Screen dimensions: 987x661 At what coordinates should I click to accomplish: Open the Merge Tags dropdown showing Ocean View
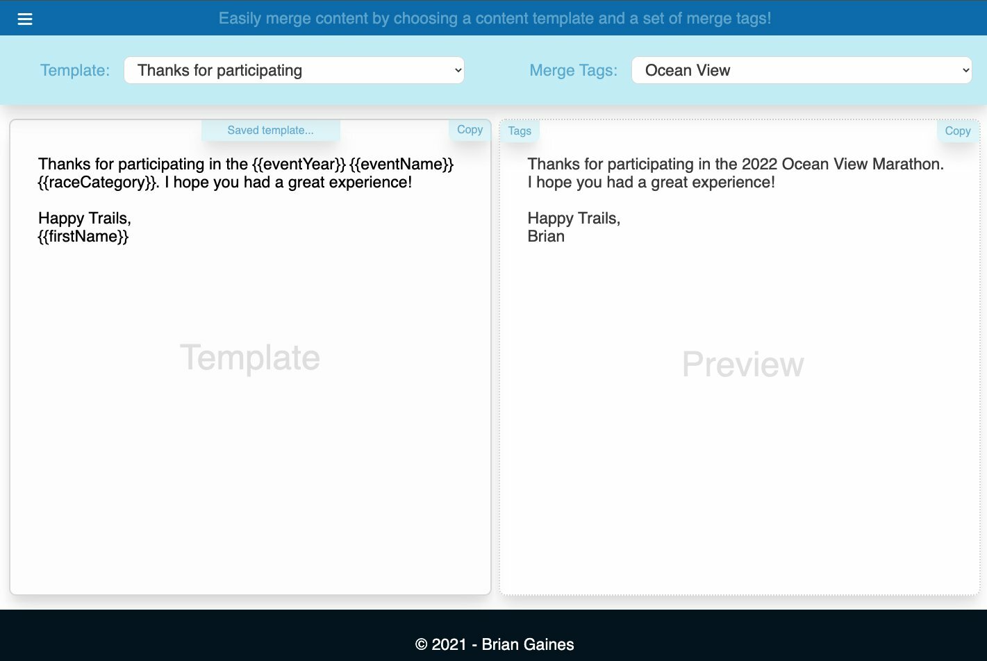(802, 70)
